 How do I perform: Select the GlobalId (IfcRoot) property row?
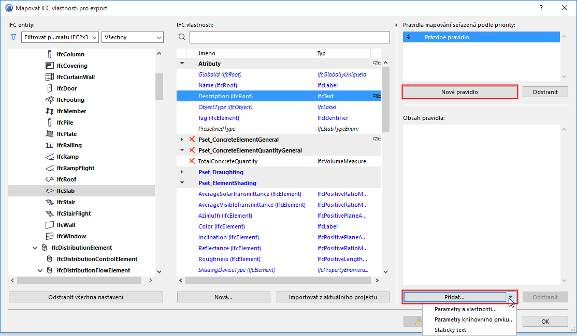tap(279, 74)
